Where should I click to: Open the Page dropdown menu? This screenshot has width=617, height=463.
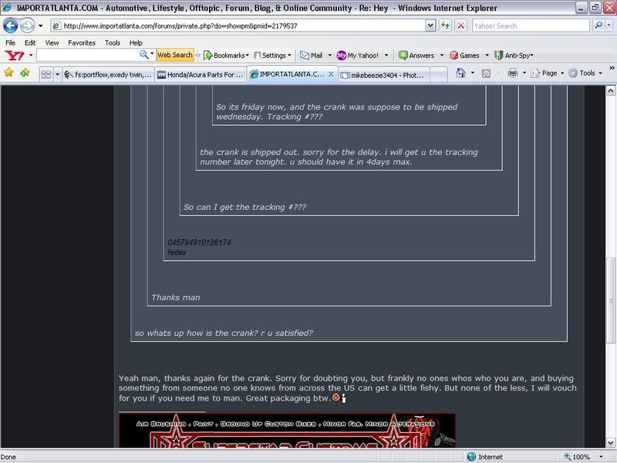tap(549, 73)
